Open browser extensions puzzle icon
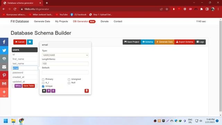 (201, 9)
